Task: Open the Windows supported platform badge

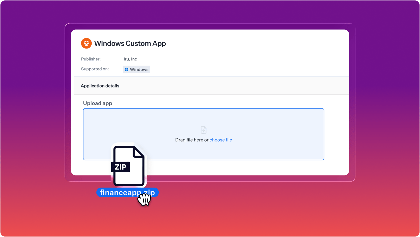Action: tap(136, 69)
